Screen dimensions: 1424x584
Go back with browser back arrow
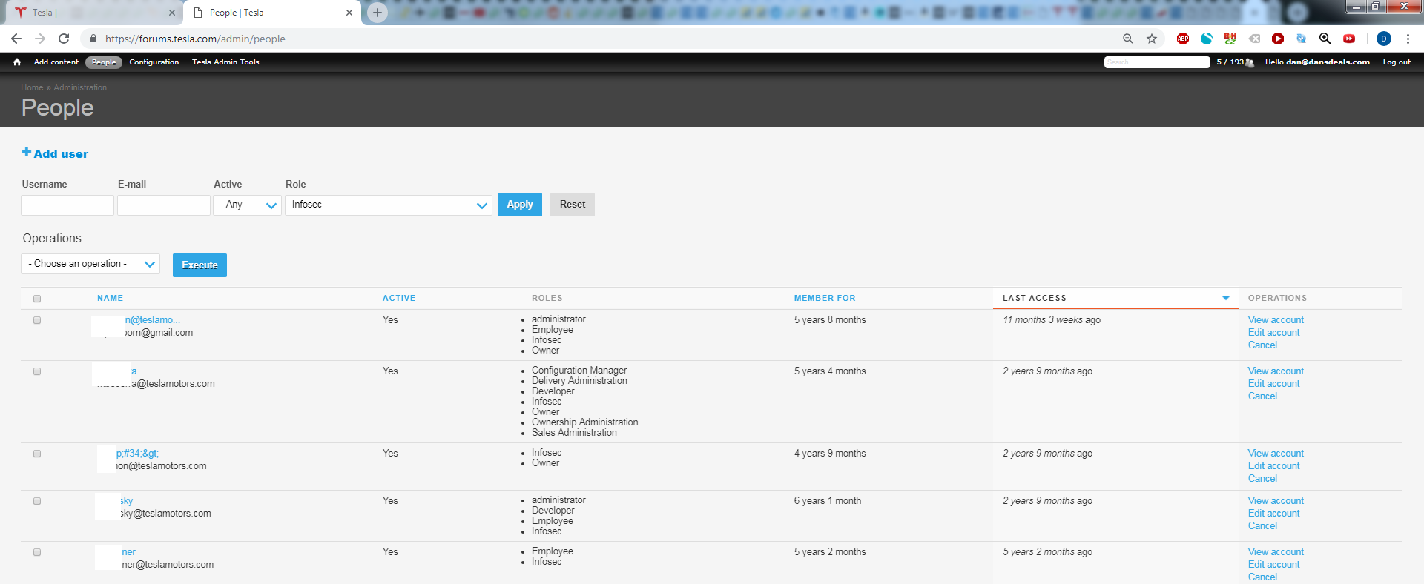(x=16, y=39)
